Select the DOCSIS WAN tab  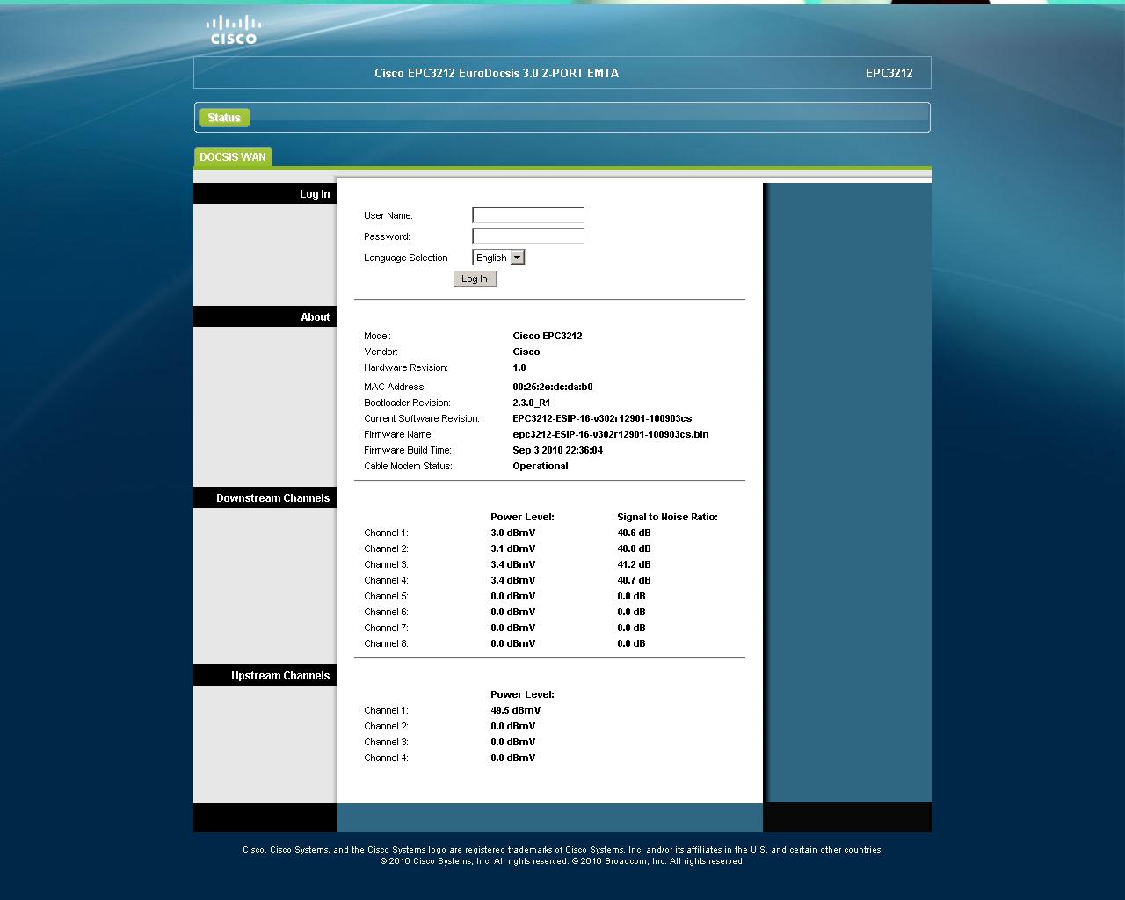(233, 157)
